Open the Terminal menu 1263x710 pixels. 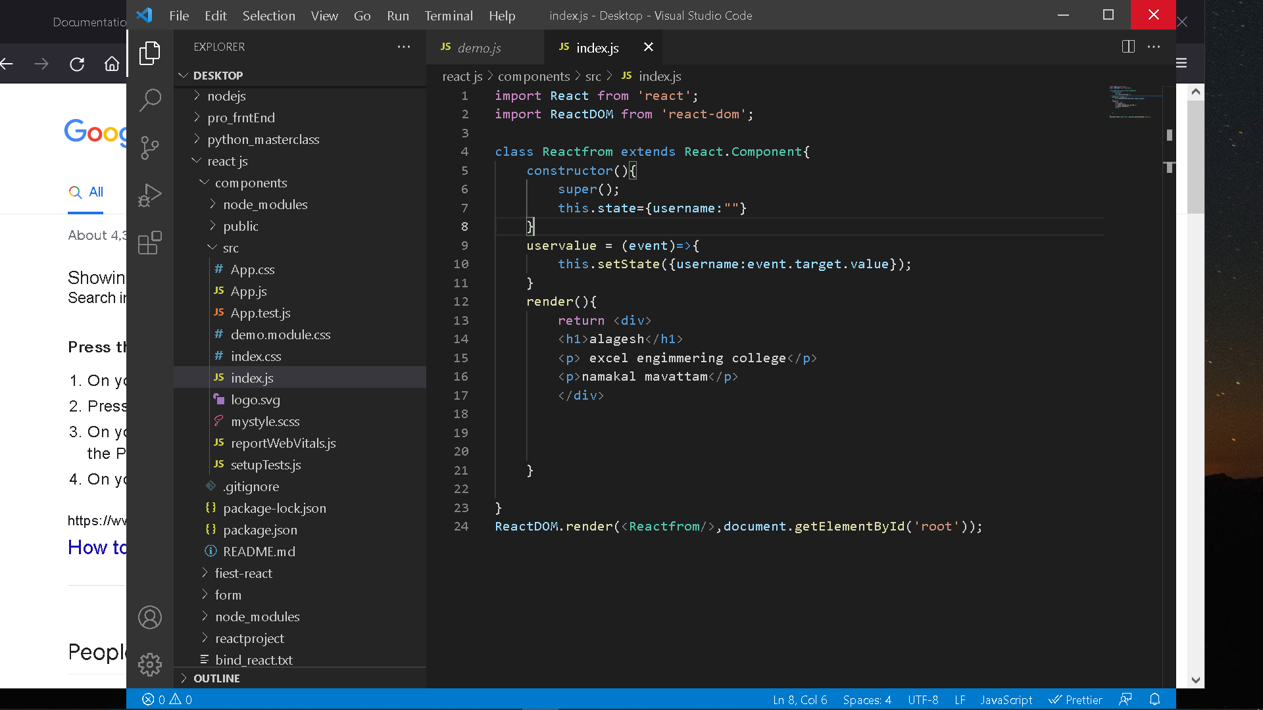[x=448, y=16]
